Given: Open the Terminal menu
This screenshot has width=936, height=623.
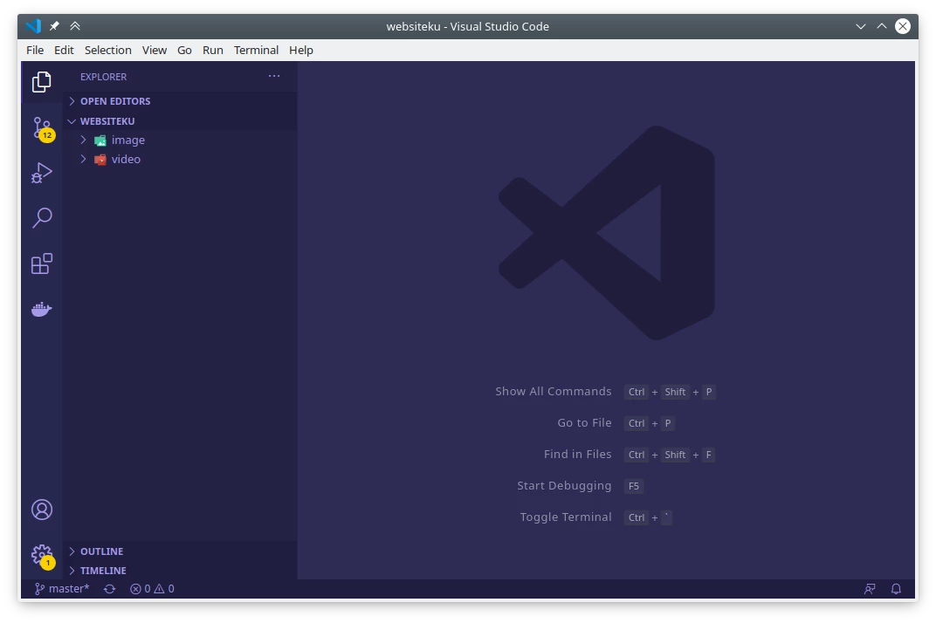Looking at the screenshot, I should click(256, 50).
